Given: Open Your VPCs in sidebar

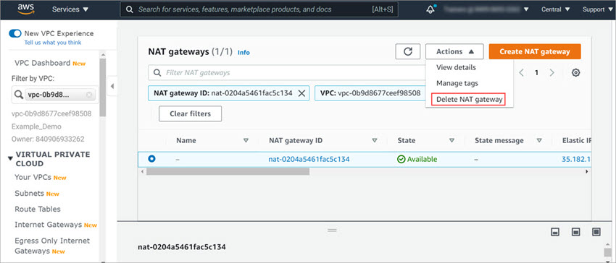Looking at the screenshot, I should pyautogui.click(x=33, y=177).
